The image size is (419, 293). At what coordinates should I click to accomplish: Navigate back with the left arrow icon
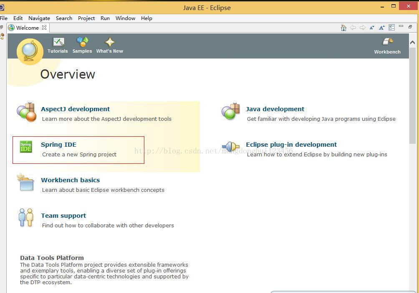click(x=353, y=28)
